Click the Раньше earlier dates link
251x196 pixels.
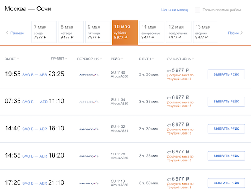(17, 33)
